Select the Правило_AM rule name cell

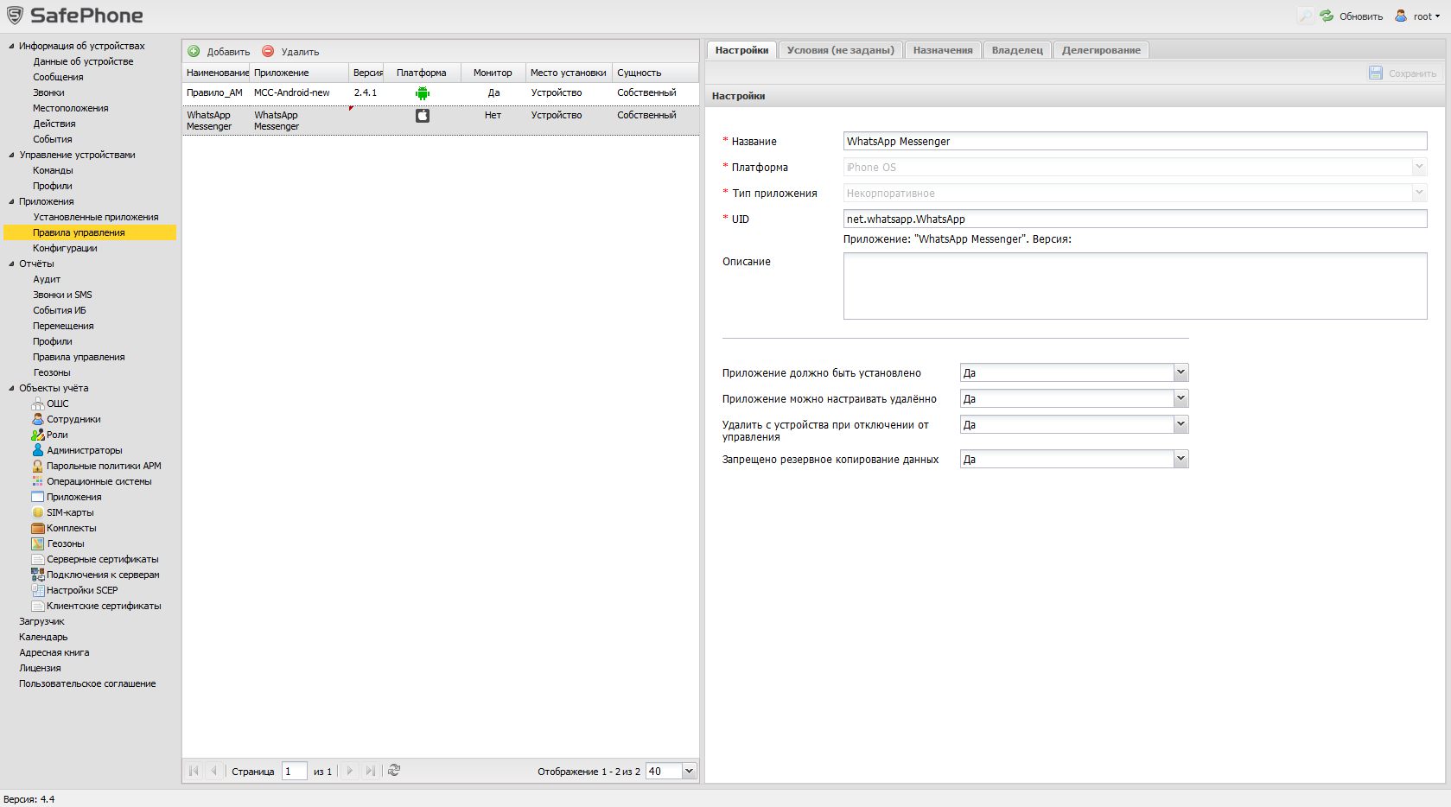(214, 92)
